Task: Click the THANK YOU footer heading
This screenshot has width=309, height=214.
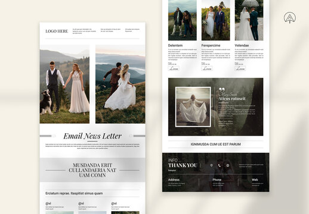Action: (x=183, y=165)
